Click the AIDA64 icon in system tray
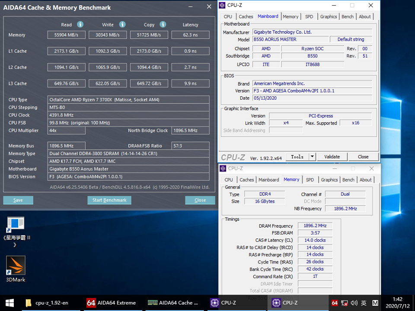The image size is (415, 311). point(335,303)
